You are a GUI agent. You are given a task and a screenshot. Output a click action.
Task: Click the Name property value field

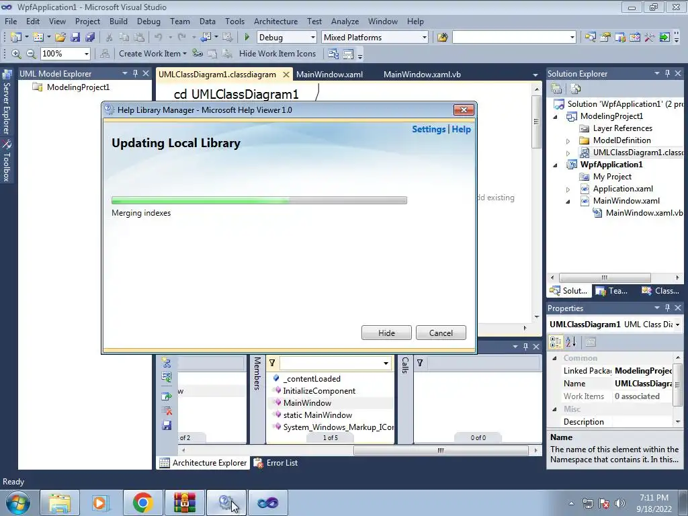tap(643, 384)
